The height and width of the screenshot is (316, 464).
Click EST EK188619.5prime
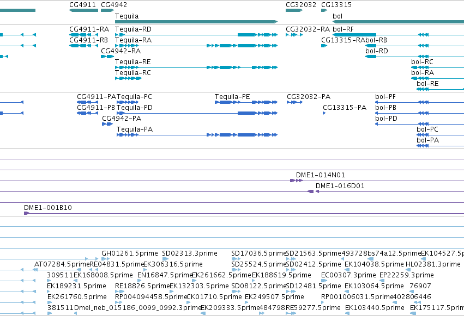[x=281, y=275]
